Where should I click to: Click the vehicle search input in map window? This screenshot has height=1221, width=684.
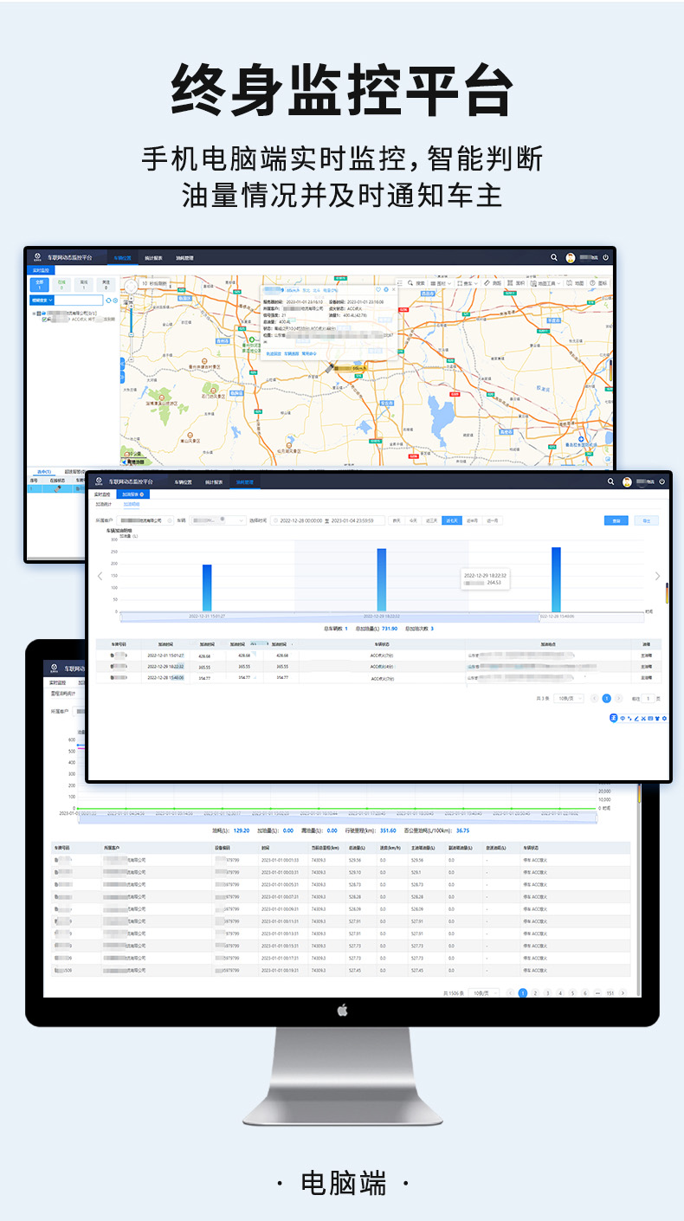pos(79,300)
